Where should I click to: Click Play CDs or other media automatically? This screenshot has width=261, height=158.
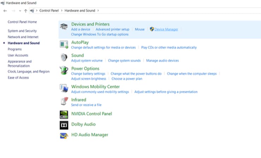coord(169,48)
